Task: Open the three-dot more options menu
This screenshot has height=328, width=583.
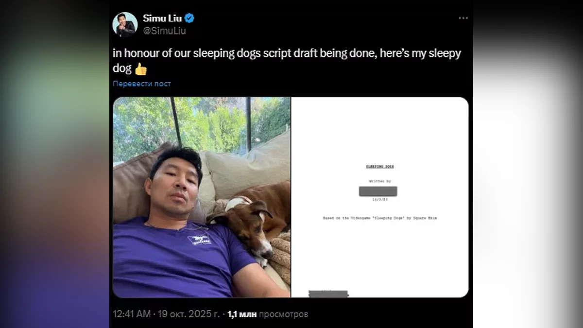Action: coord(463,18)
